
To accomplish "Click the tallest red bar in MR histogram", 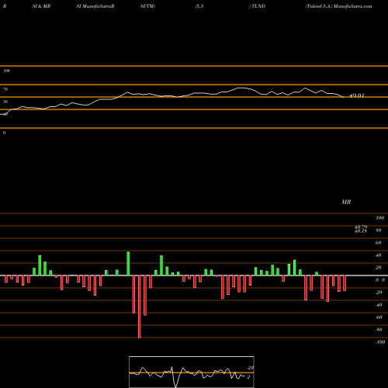I will click(x=140, y=307).
